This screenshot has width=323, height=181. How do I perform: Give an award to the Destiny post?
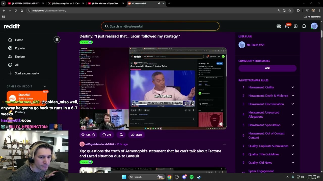(121, 135)
